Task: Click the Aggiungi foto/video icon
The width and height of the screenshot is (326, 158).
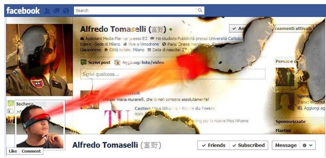Action: [x=117, y=62]
